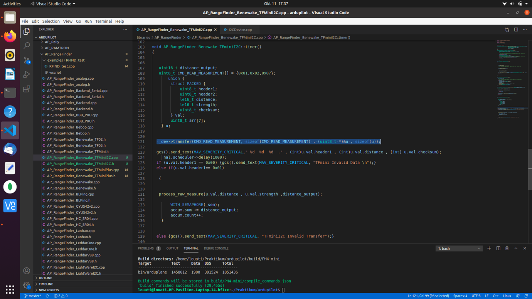Open the Search view in activity bar
Viewport: 532px width, 299px height.
coord(27,46)
